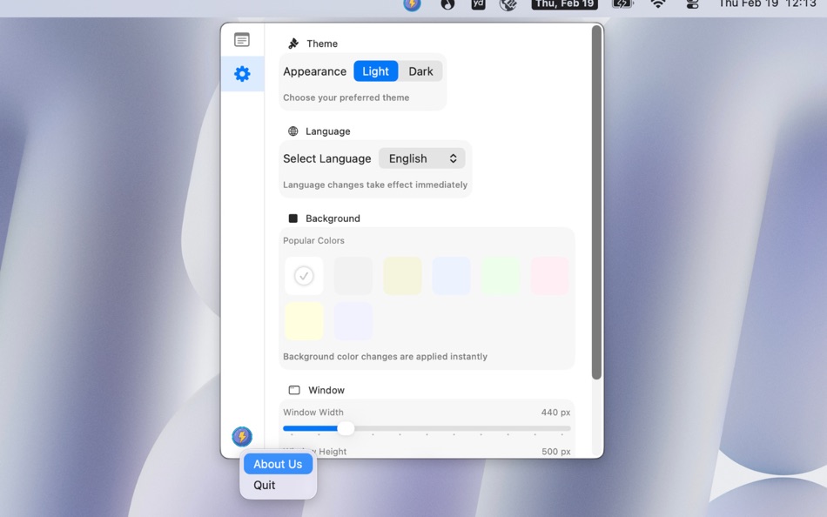Open Control Center from the menu bar
The width and height of the screenshot is (827, 517).
[693, 4]
